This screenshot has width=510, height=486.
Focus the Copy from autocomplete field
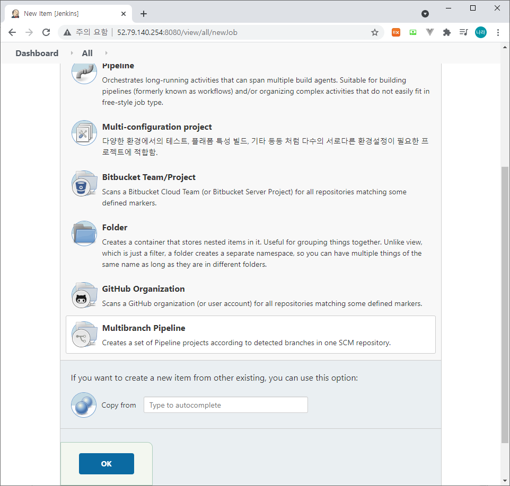[x=226, y=405]
